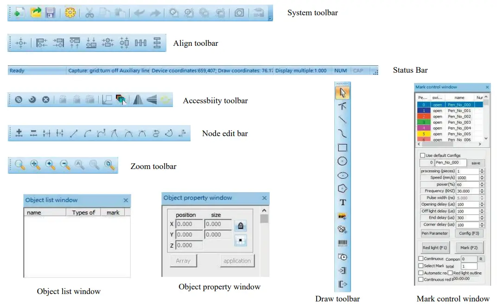Raise the End delay value with its stepper
Screen dimensions: 497x307
click(x=482, y=216)
